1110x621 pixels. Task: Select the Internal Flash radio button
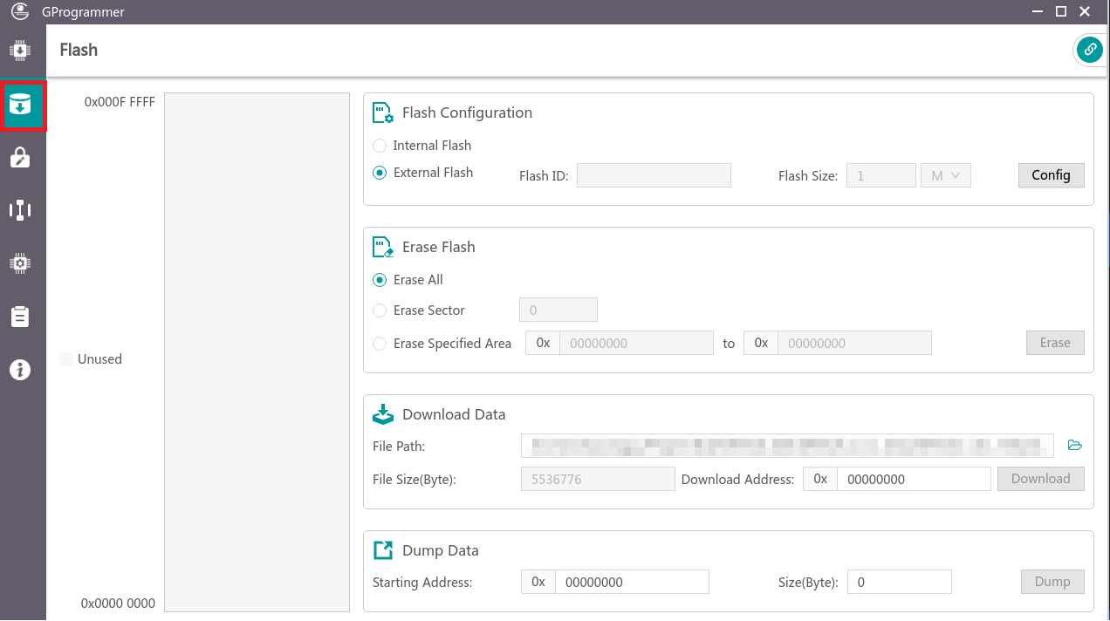pos(380,146)
